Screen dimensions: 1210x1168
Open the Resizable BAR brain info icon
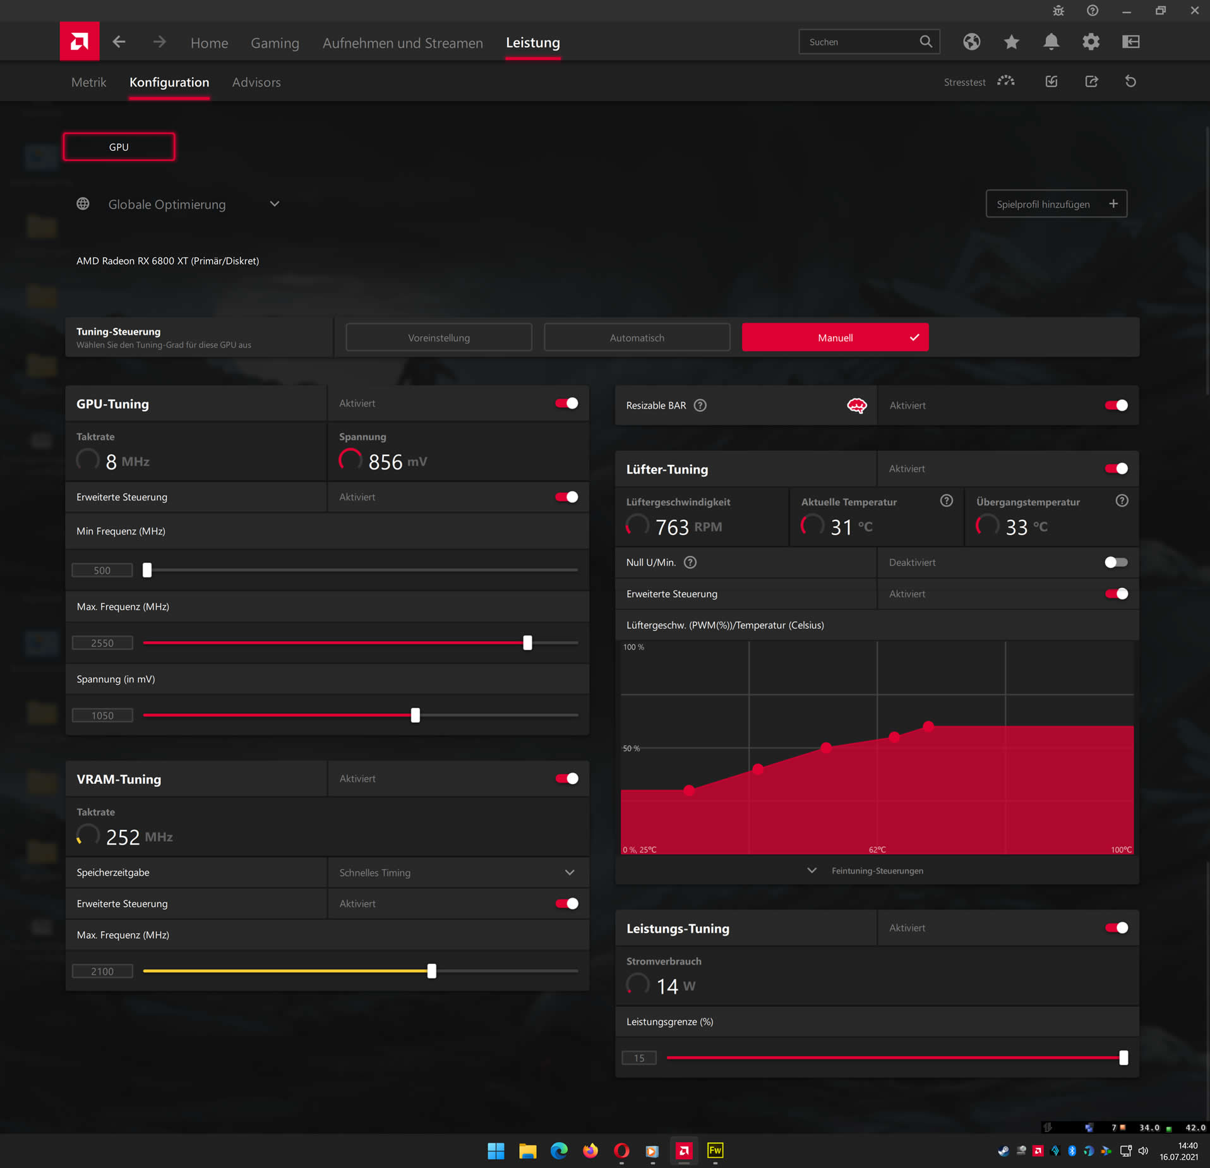coord(856,405)
